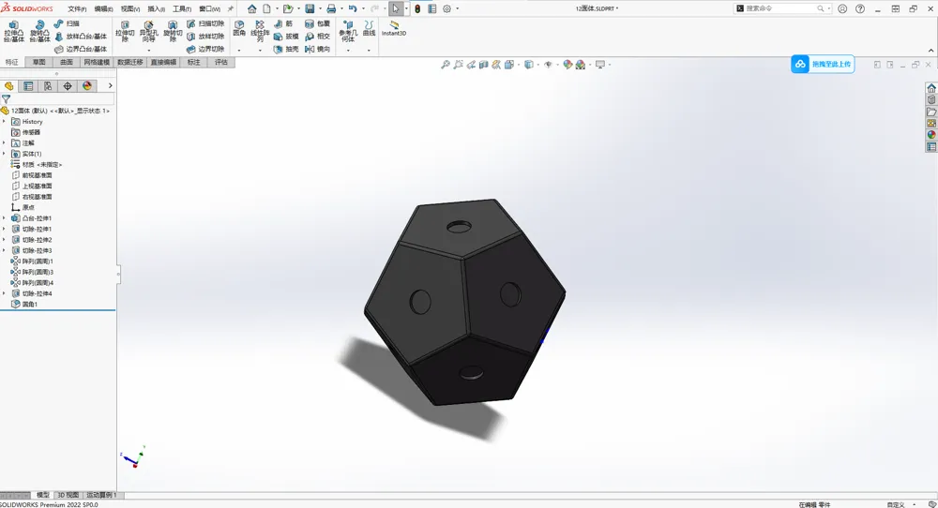Screen dimensions: 938x508
Task: Open the 参考几何体 reference geometry tool
Action: pos(348,31)
